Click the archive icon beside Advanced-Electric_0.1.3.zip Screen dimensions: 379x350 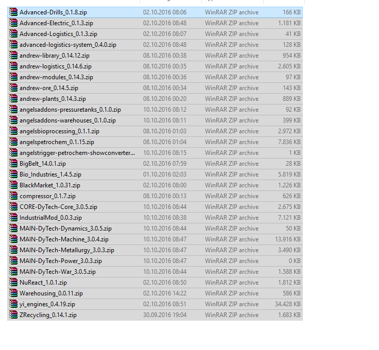tap(13, 23)
